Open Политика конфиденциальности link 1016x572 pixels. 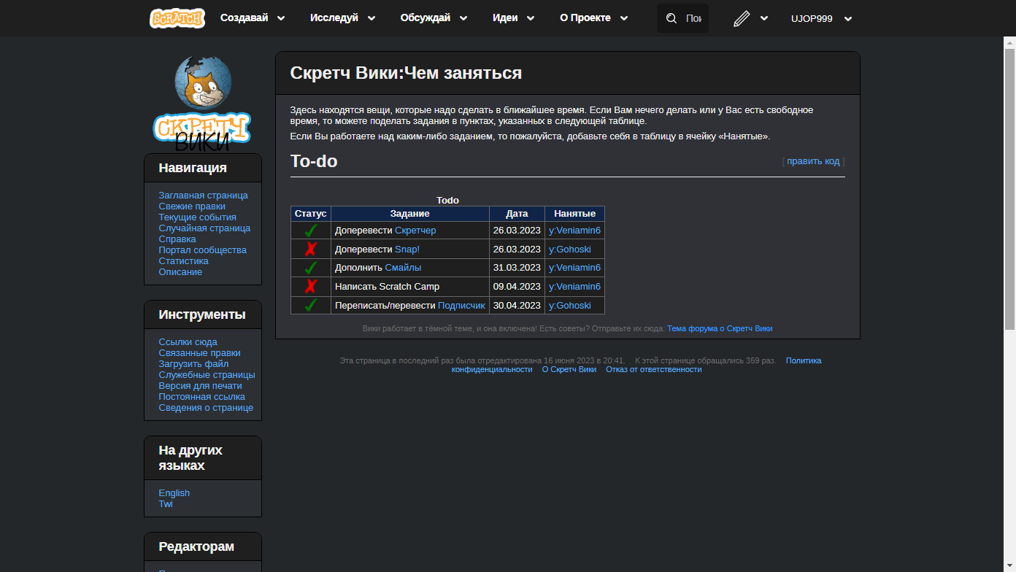[803, 360]
